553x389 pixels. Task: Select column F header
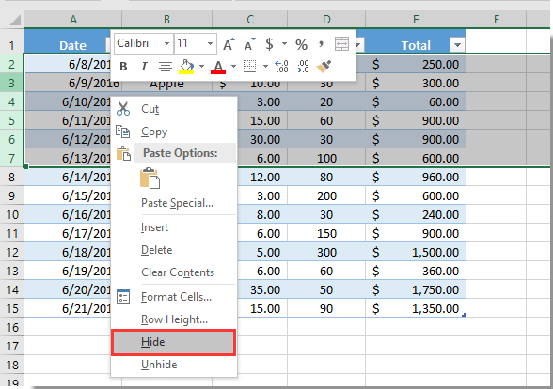[497, 20]
